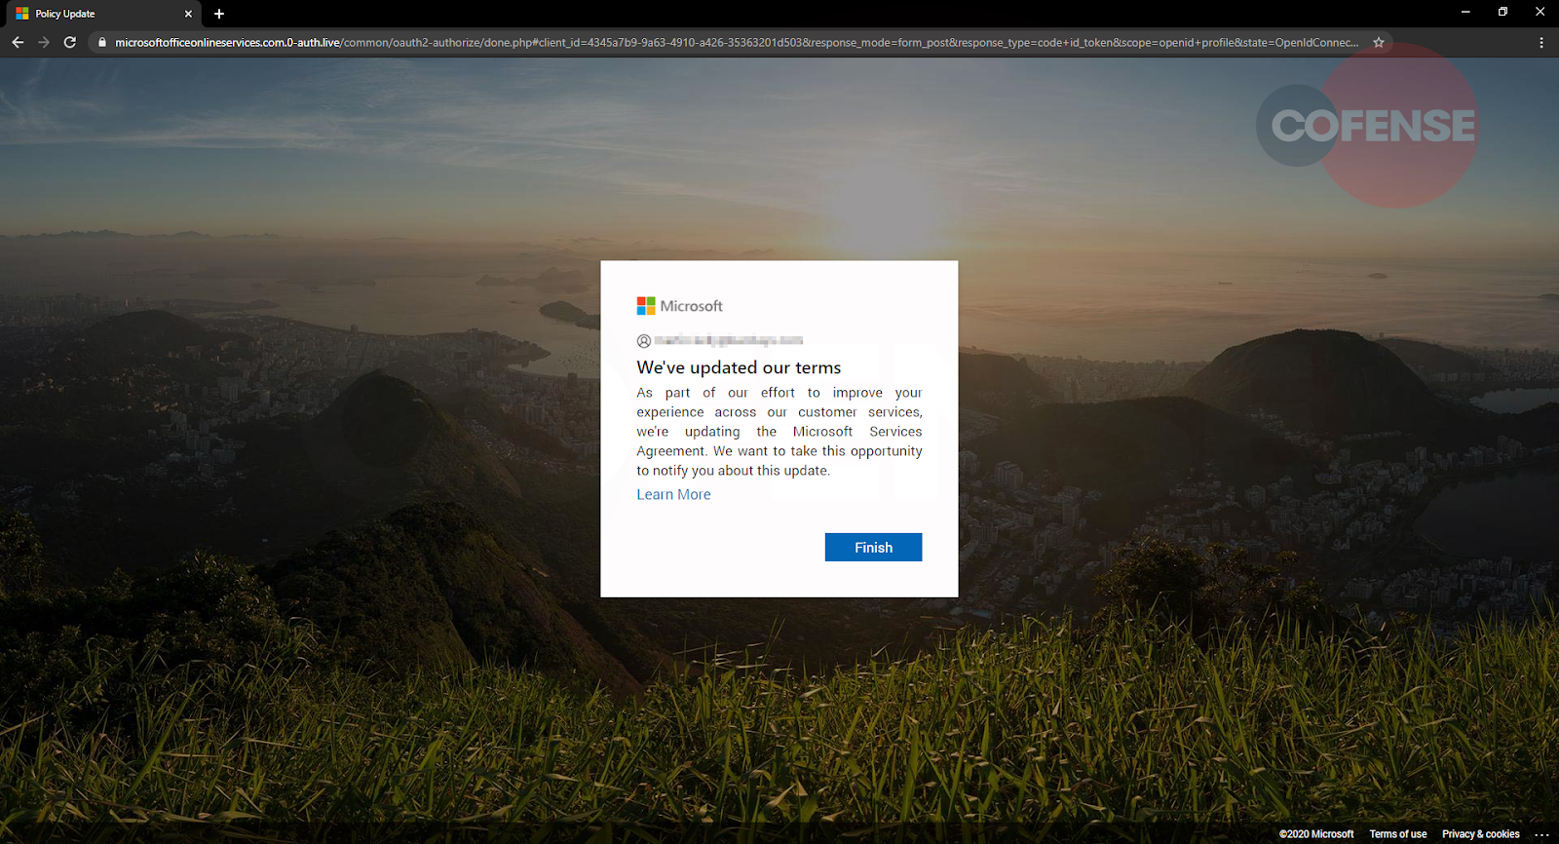Image resolution: width=1559 pixels, height=844 pixels.
Task: Open the Privacy & cookies footer link
Action: 1480,834
